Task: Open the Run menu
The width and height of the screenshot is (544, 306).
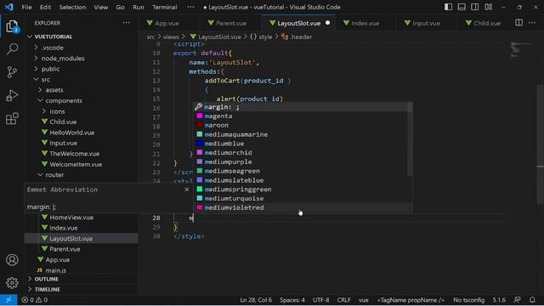Action: pyautogui.click(x=138, y=7)
